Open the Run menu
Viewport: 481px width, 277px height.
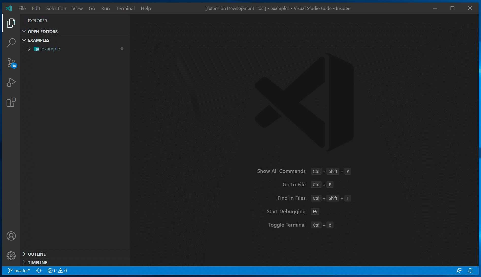(x=106, y=8)
